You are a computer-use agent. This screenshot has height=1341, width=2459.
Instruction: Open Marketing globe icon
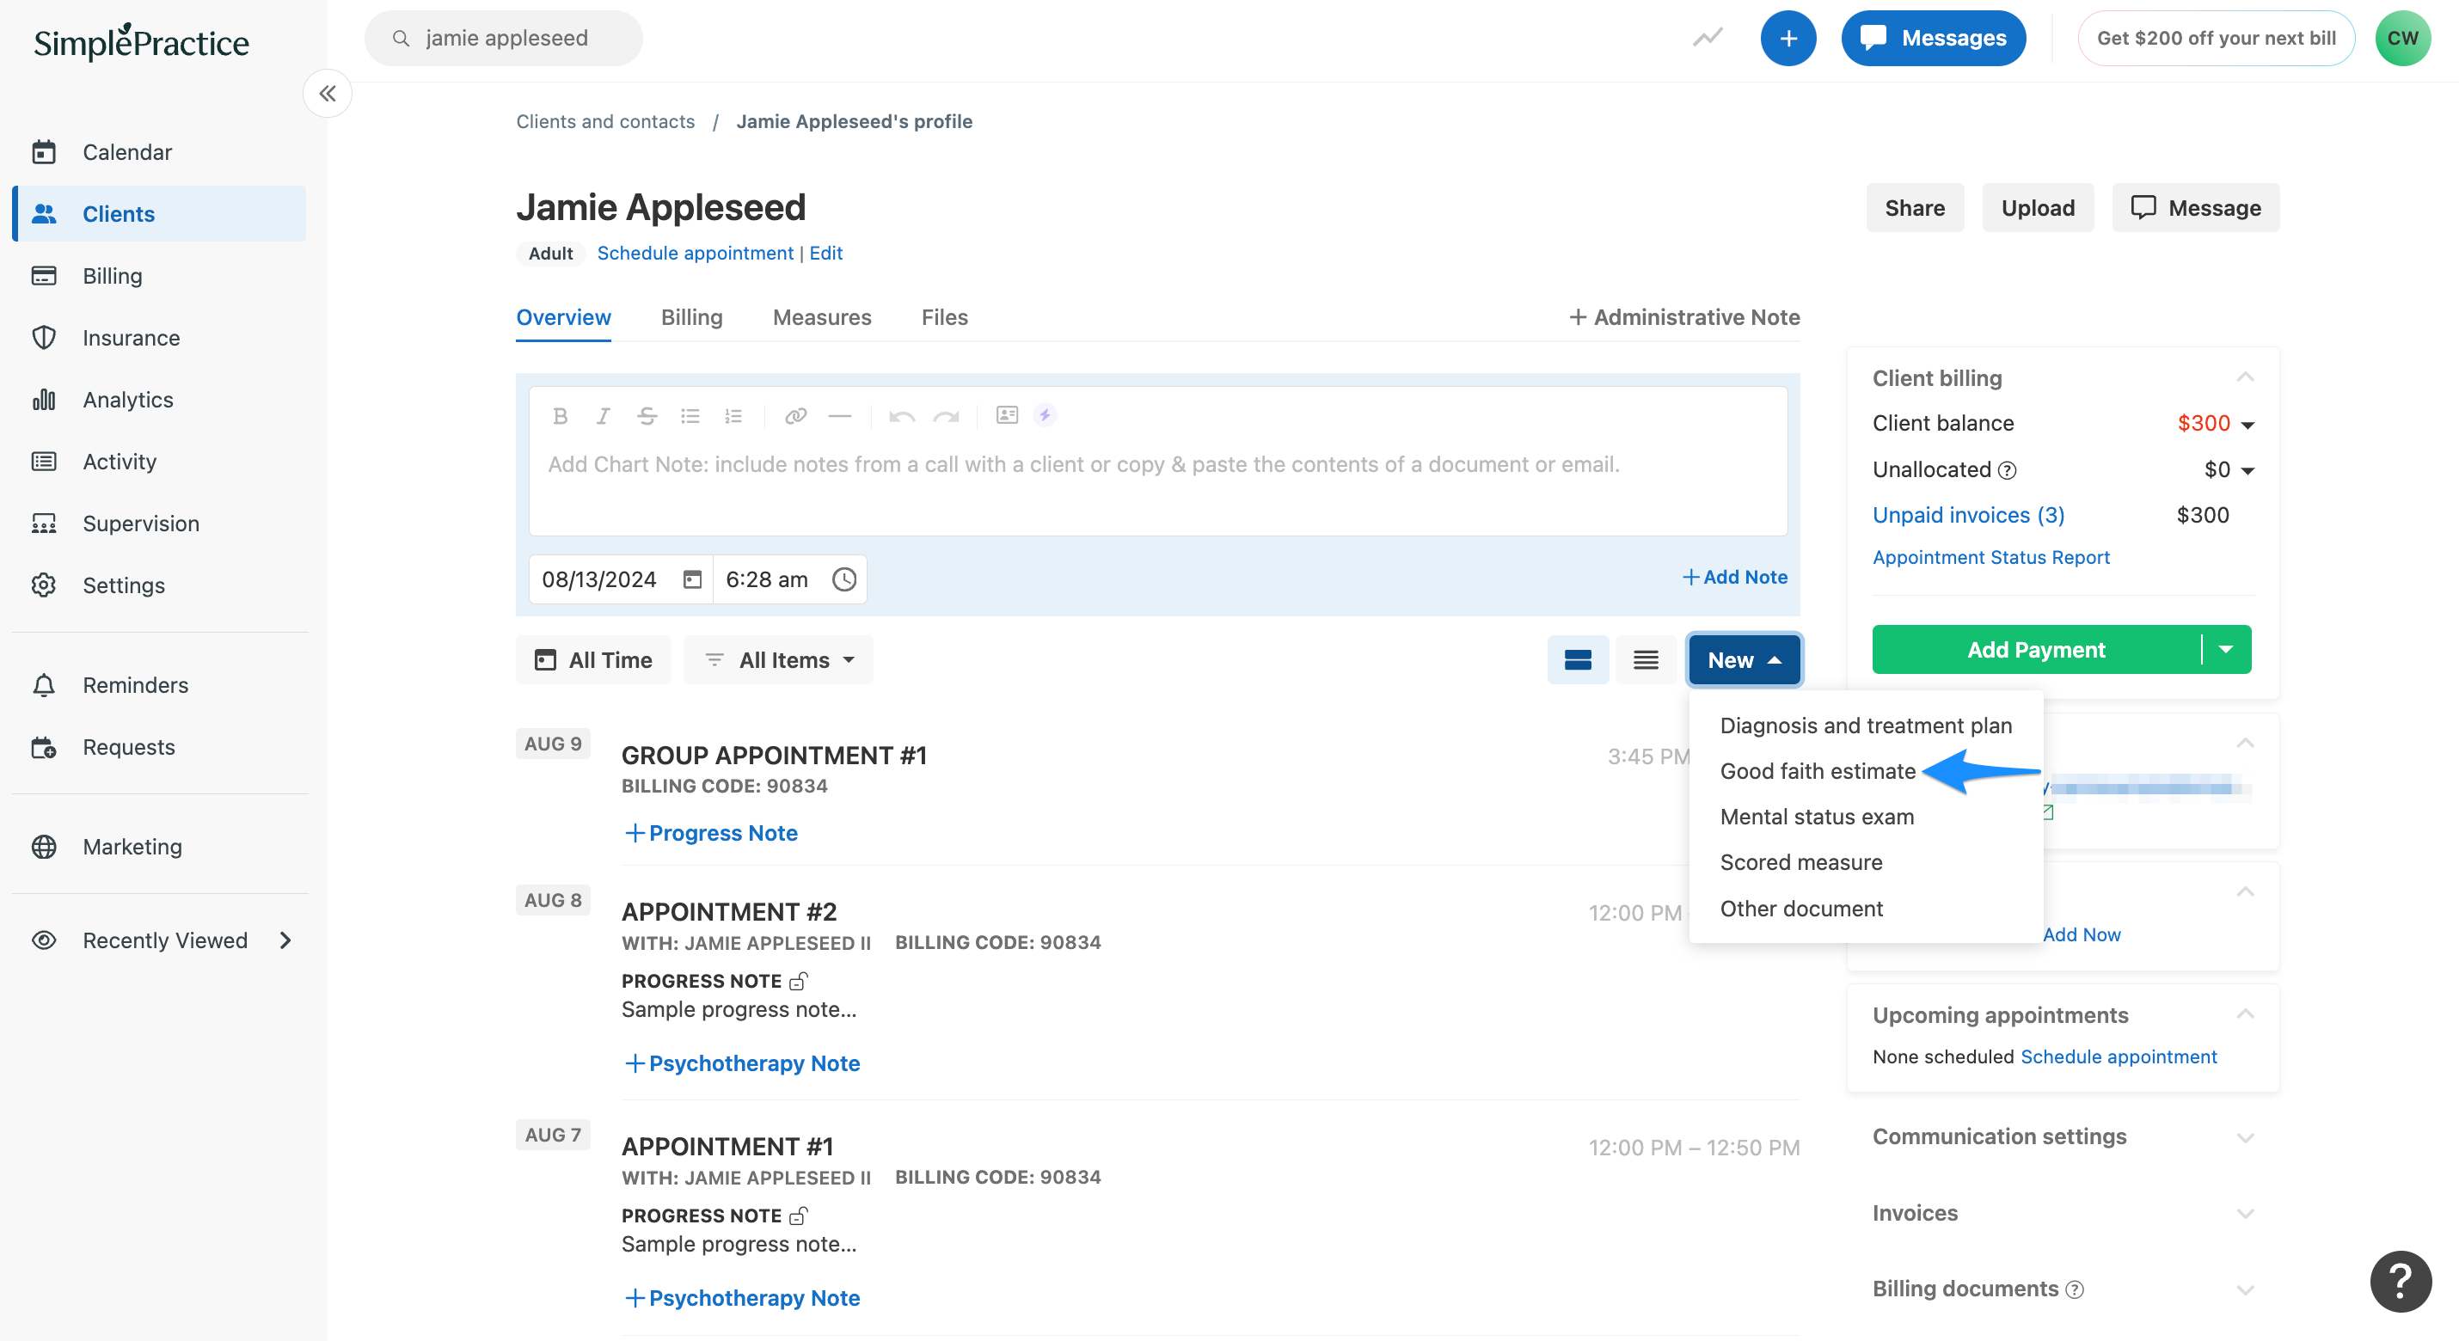click(44, 847)
